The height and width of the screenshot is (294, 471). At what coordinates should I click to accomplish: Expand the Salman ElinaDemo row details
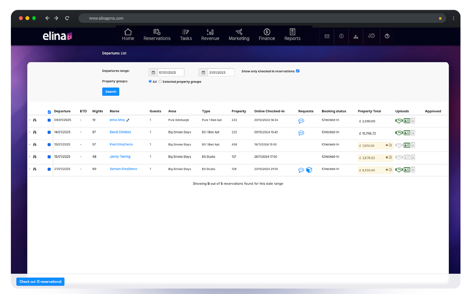click(x=29, y=169)
